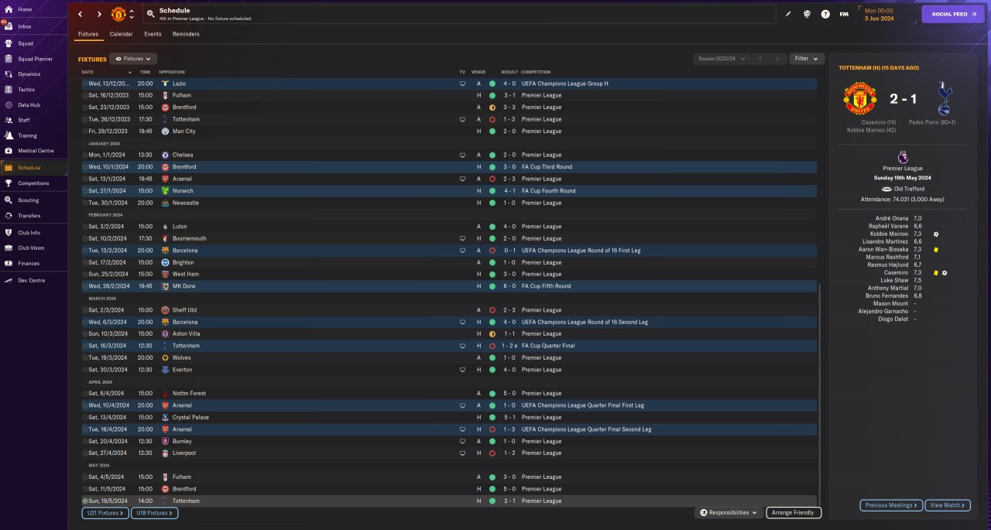Screen dimensions: 991x530
Task: Select the MK Dons FA Cup Fifth Round row
Action: [x=448, y=286]
